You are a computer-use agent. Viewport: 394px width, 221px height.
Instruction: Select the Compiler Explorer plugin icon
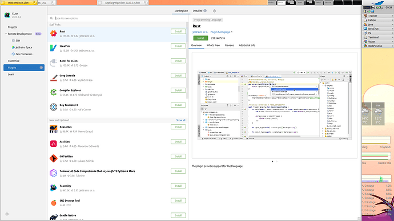(x=53, y=92)
